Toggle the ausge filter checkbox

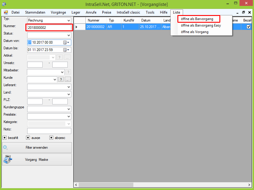(x=28, y=138)
